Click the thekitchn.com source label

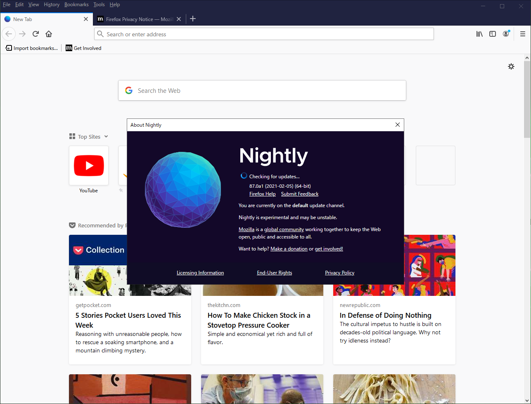[x=224, y=305]
